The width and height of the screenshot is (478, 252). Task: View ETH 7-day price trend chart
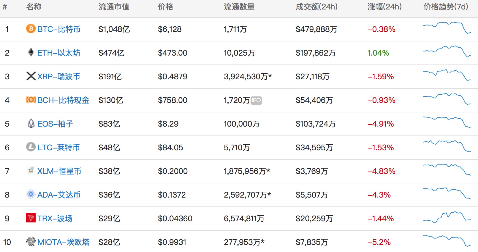[447, 51]
